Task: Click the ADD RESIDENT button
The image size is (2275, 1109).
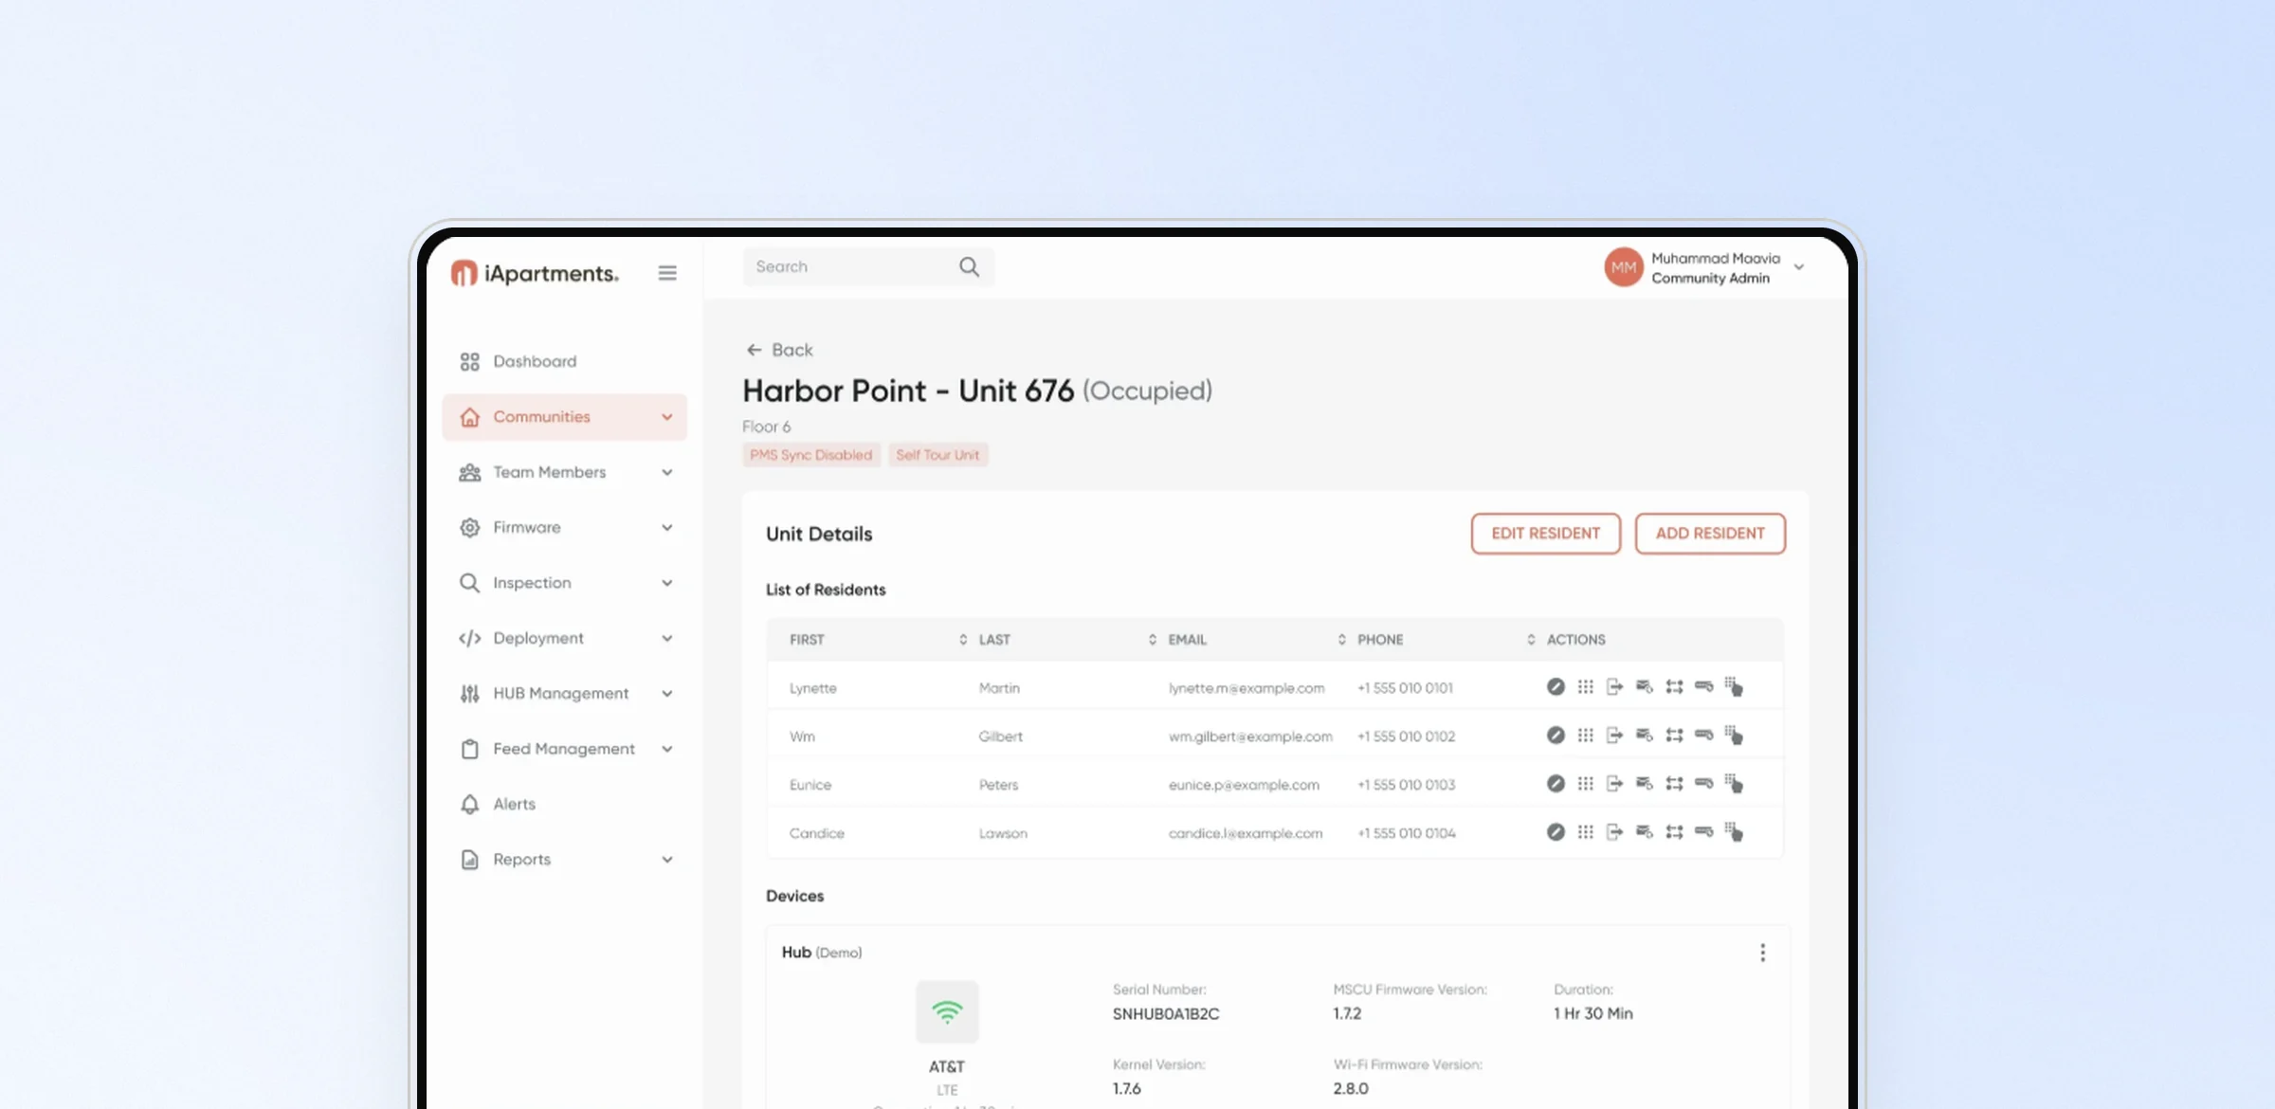Action: click(x=1710, y=534)
